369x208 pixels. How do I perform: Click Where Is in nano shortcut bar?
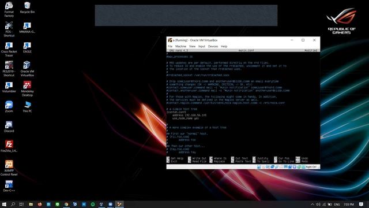(218, 158)
